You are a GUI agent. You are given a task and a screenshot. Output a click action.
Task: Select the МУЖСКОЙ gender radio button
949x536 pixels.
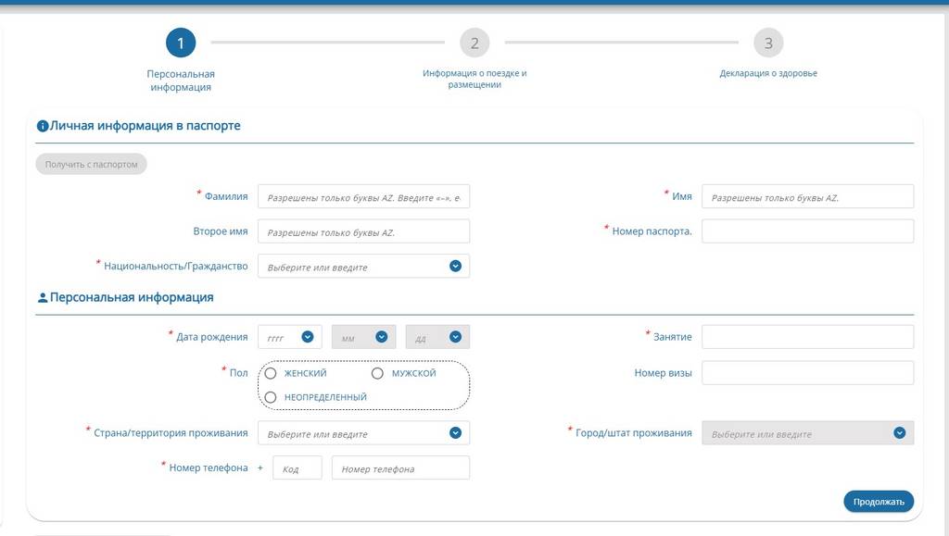pos(377,373)
